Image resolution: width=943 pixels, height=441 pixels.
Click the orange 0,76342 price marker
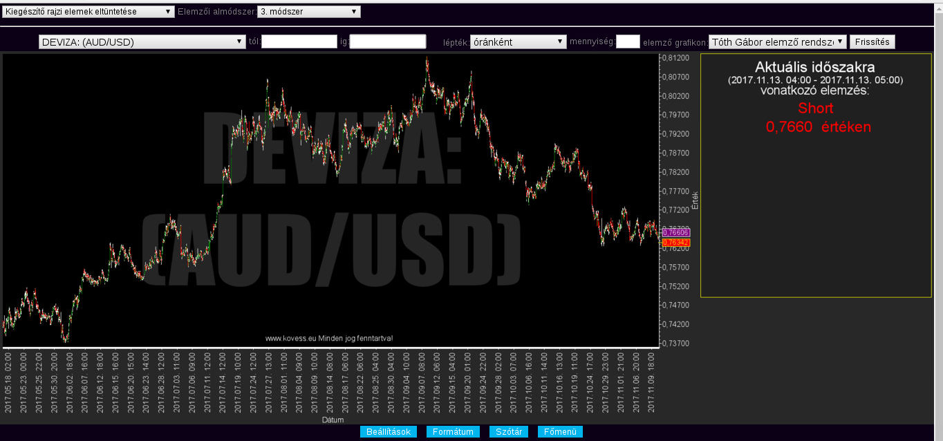(675, 243)
